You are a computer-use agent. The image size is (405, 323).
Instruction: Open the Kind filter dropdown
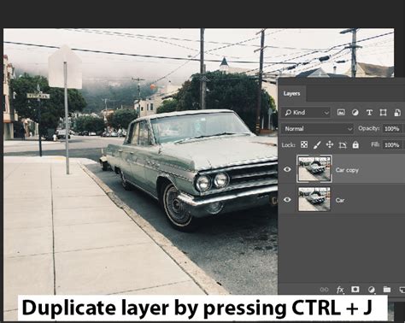coord(306,113)
